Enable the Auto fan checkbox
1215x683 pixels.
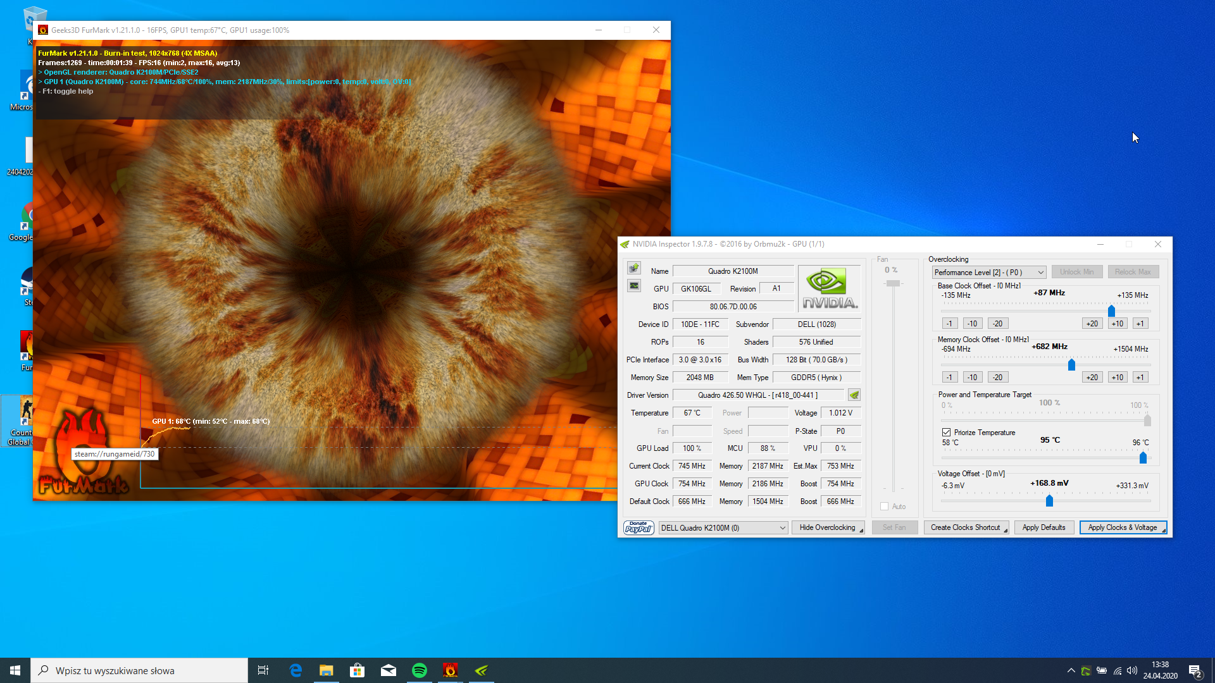[x=885, y=507]
